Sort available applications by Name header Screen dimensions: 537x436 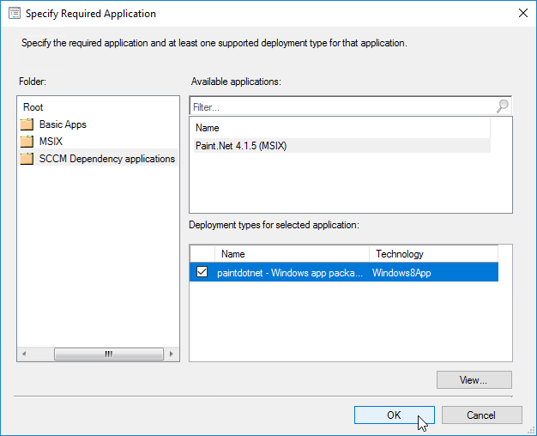coord(340,128)
